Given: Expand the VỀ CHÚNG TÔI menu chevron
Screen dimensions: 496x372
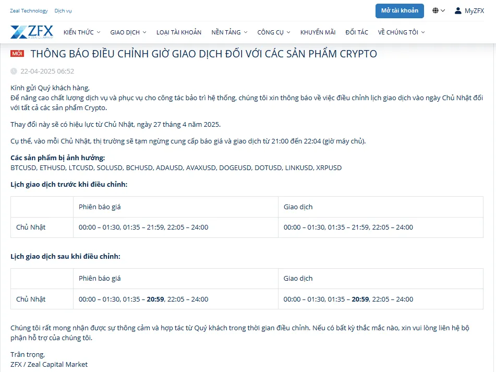Looking at the screenshot, I should [423, 32].
